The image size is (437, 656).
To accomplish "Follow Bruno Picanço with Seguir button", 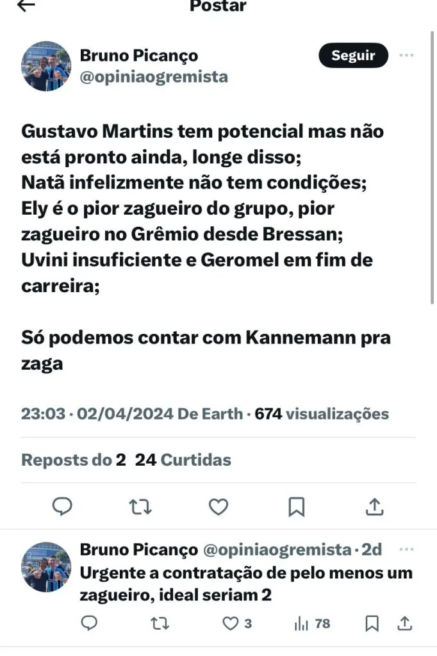I will coord(353,56).
